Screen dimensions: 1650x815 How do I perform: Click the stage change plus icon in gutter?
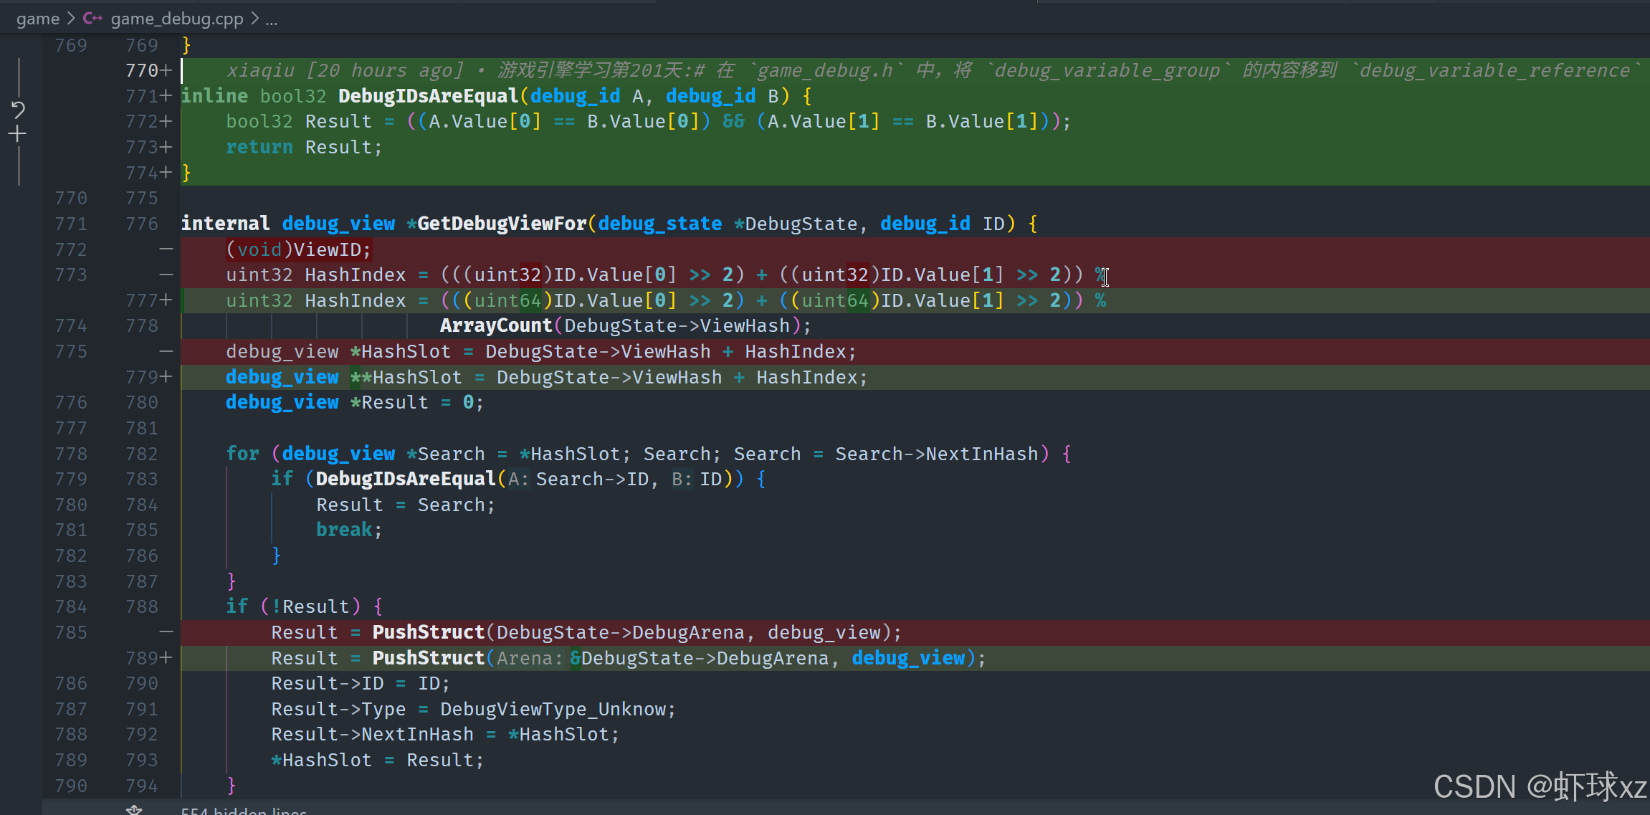tap(18, 134)
